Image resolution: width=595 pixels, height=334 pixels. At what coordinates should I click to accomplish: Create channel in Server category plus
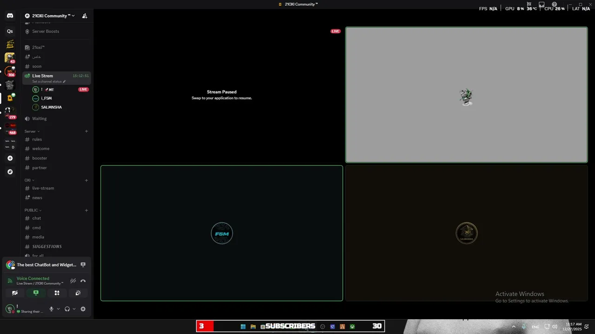tap(86, 131)
